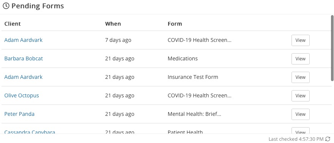View Peter Panda's Mental Health form
This screenshot has width=334, height=143.
click(300, 114)
